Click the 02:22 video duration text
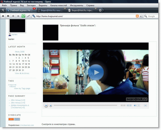Screen dimensions: 161x130 [x=129, y=105]
